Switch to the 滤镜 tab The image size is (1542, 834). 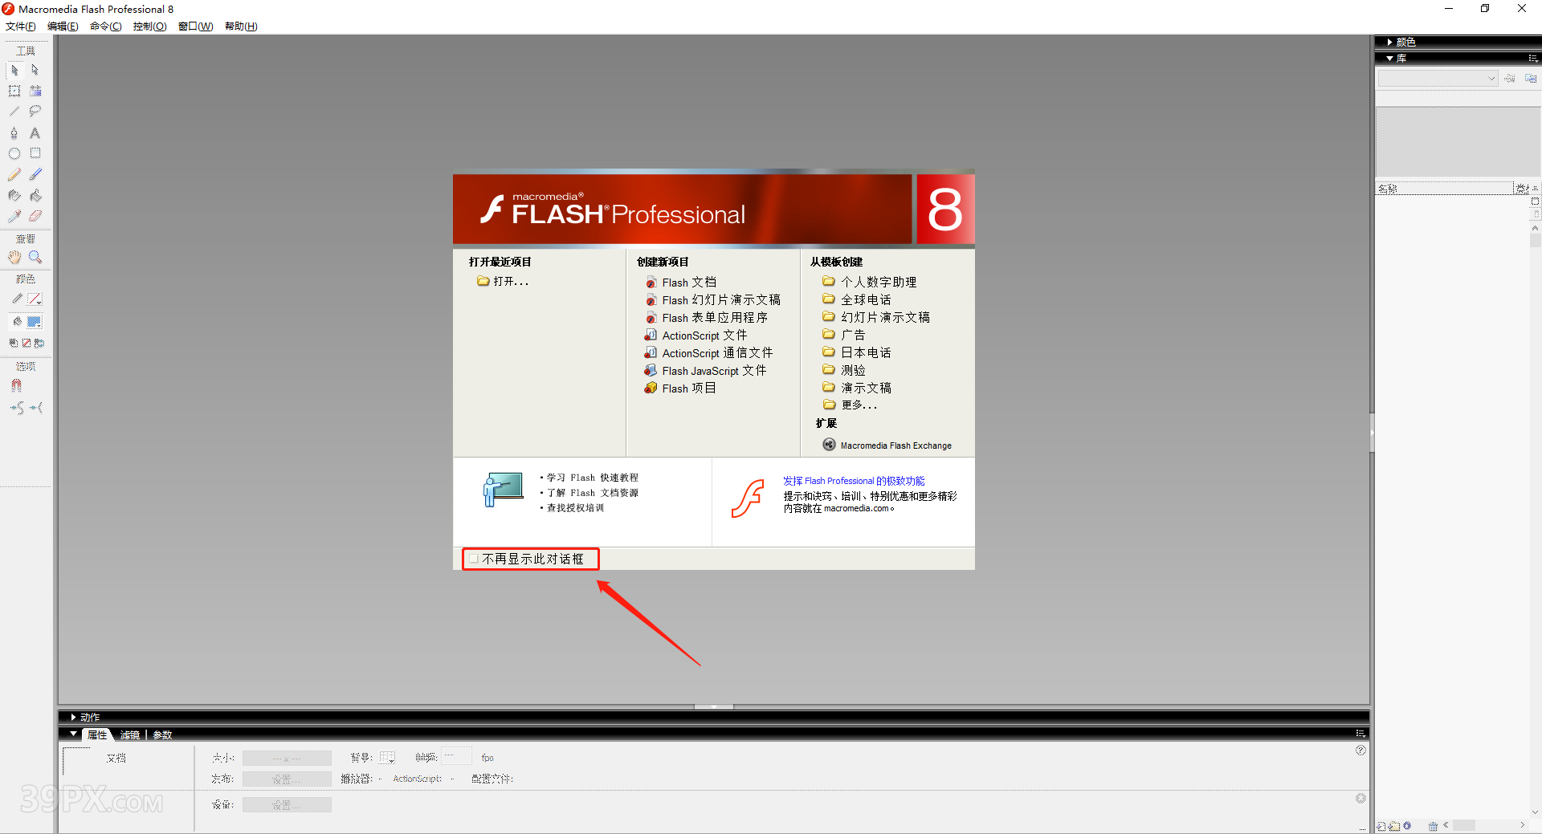click(x=130, y=735)
